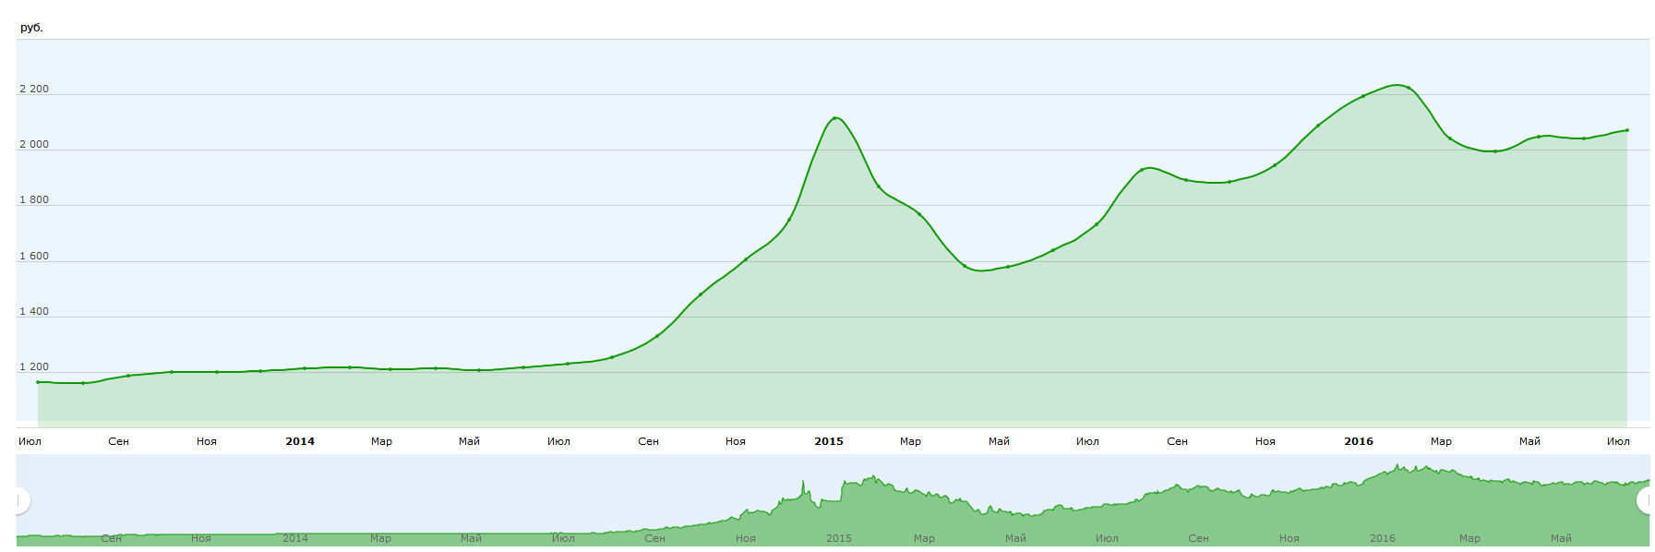Click the bold 2014 label on the main axis

[x=299, y=441]
